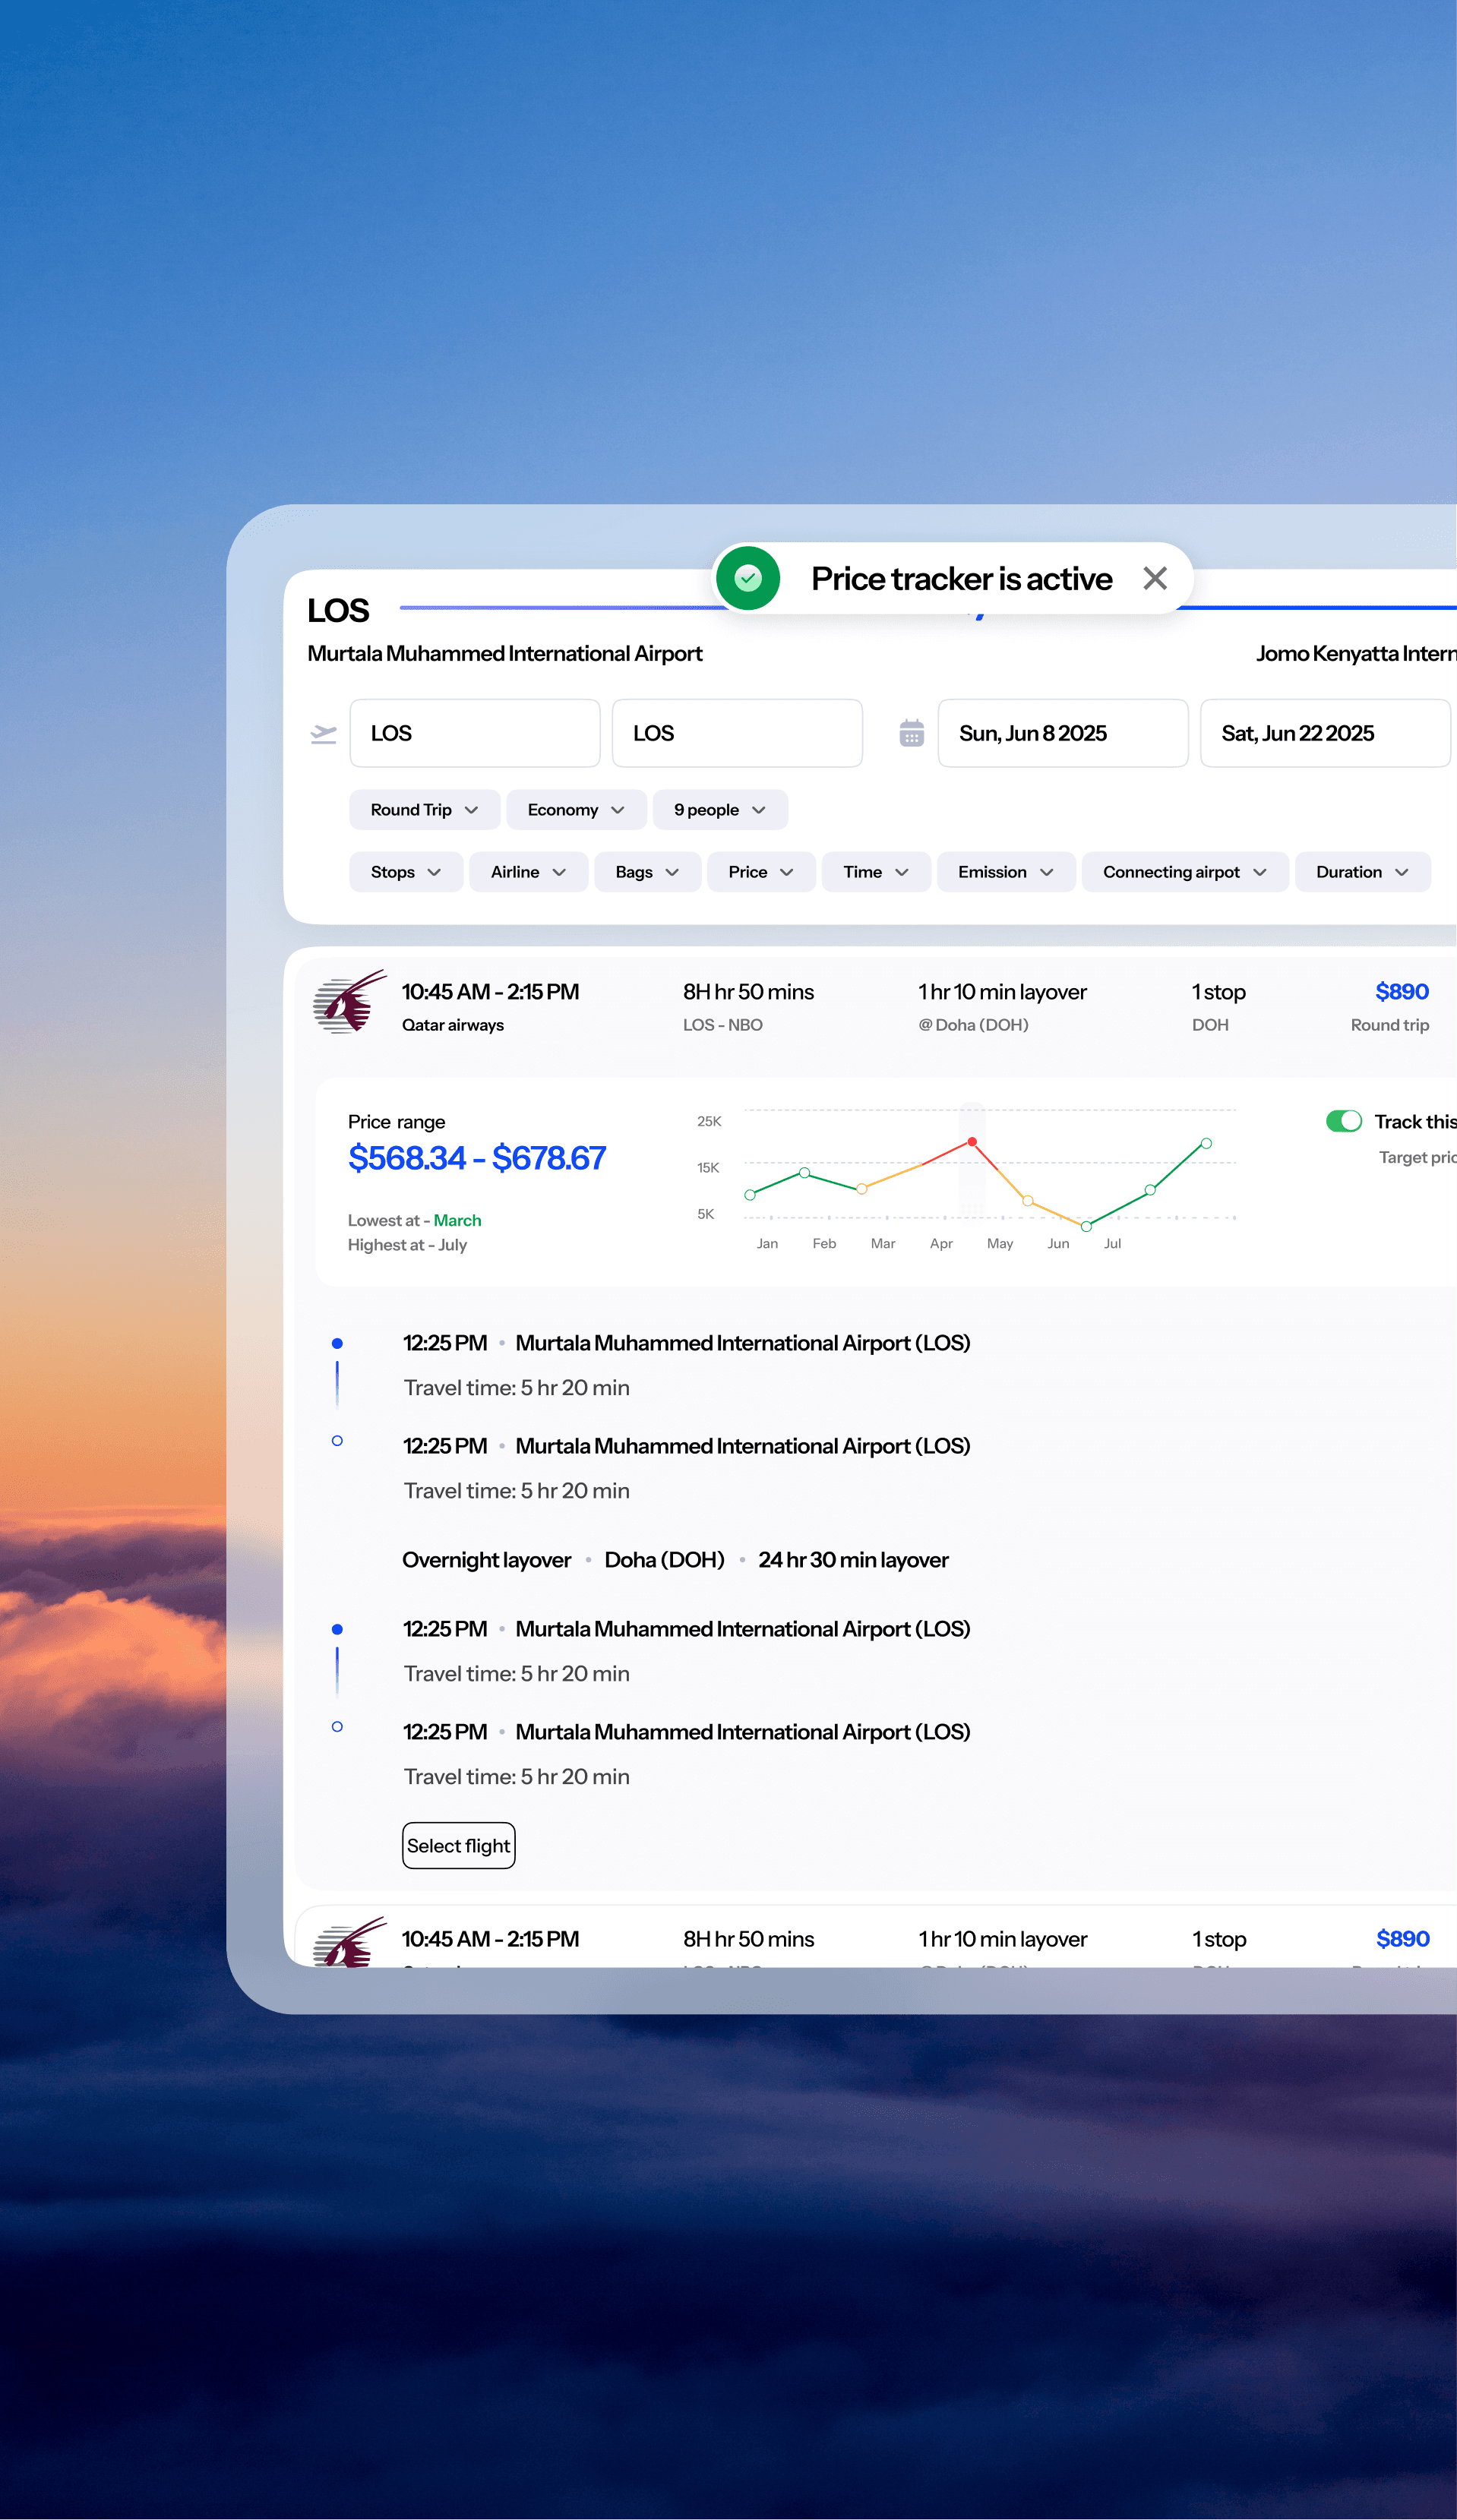Expand the Connecting airport filter

1184,871
